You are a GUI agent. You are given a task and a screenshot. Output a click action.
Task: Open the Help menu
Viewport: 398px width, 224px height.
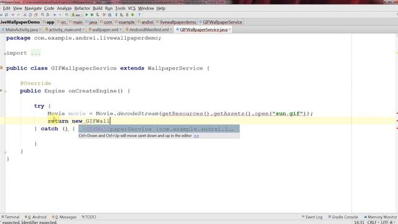click(160, 8)
